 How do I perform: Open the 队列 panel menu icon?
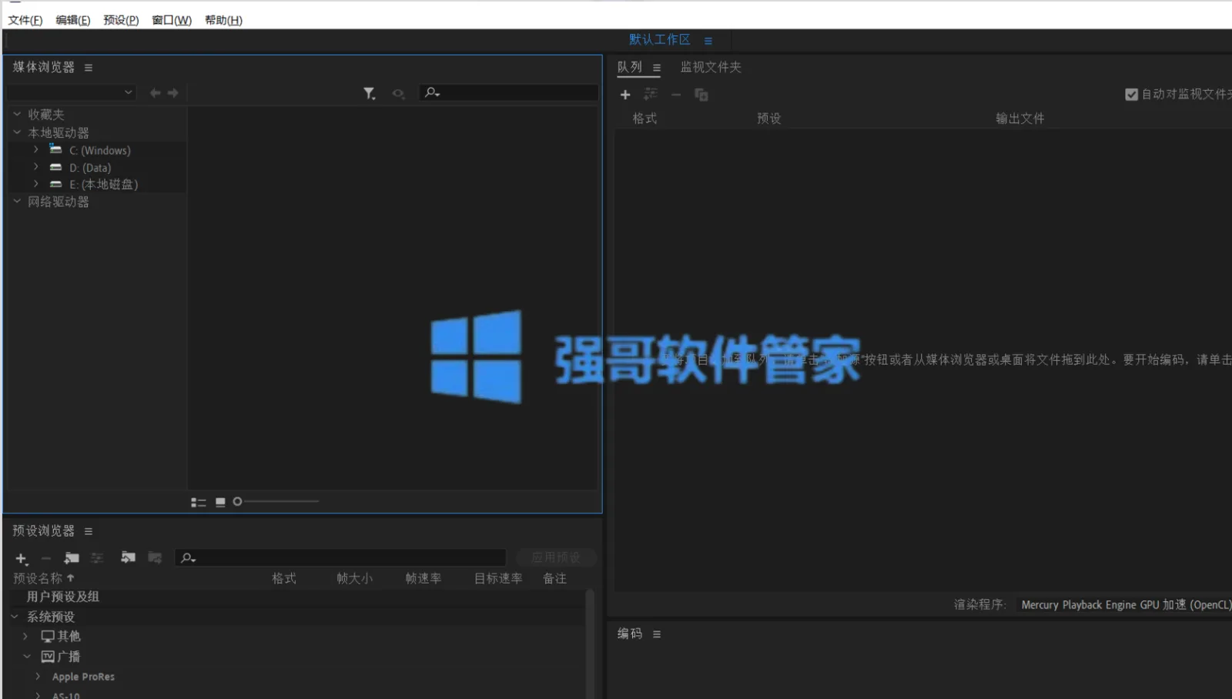[657, 68]
